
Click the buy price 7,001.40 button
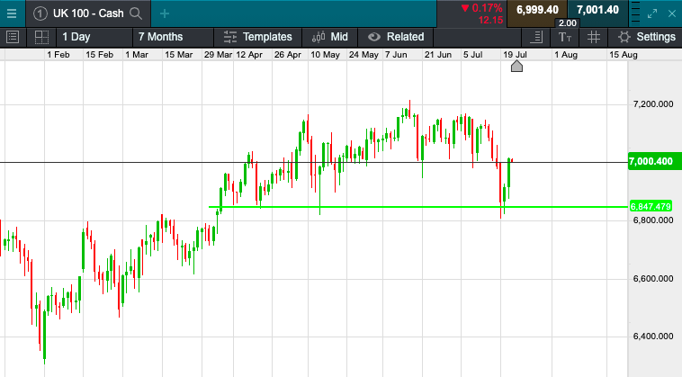point(597,10)
